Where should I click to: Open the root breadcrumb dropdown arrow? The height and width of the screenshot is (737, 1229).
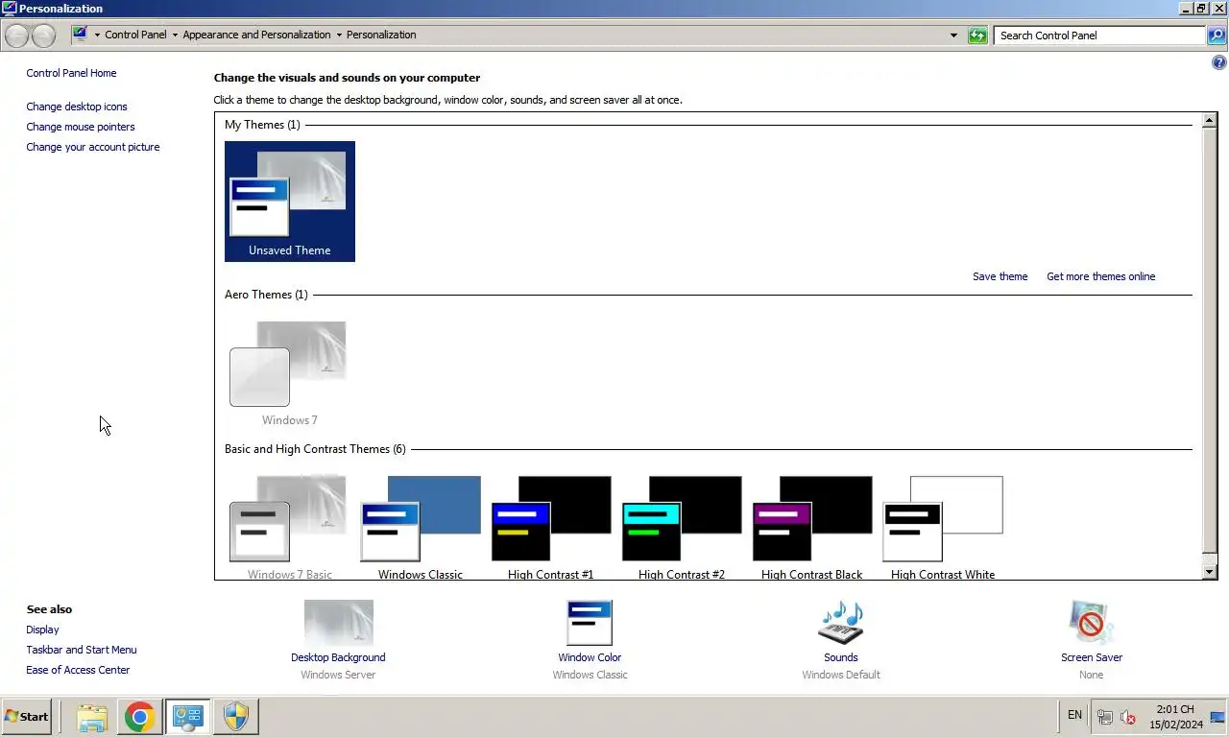(97, 36)
